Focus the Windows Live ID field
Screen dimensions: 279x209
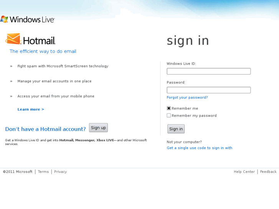coord(209,71)
